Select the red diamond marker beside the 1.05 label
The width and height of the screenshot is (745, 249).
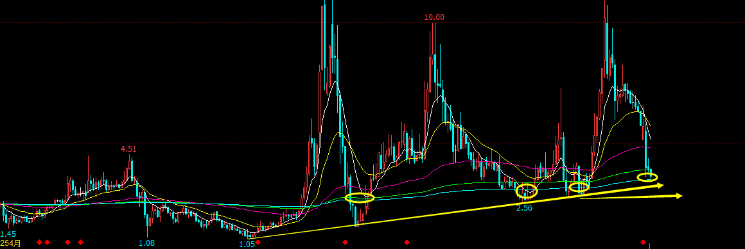[x=258, y=243]
